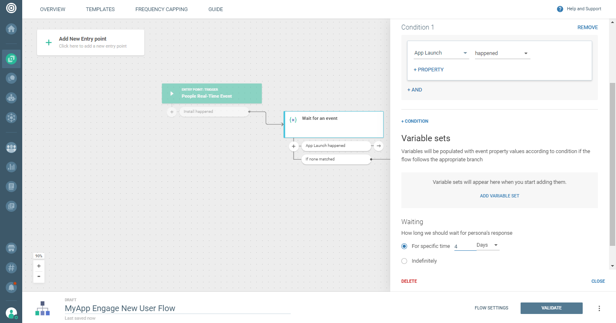Click the home icon in the sidebar

tap(11, 29)
